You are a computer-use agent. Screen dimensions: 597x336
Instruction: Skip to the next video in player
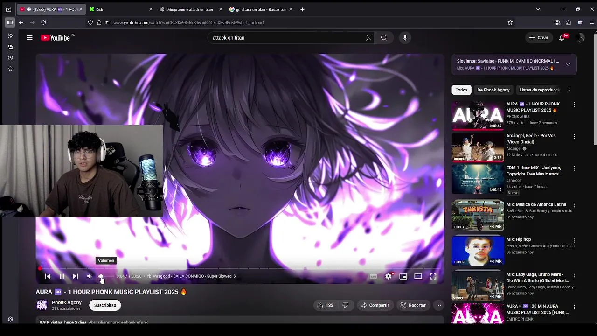coord(75,276)
